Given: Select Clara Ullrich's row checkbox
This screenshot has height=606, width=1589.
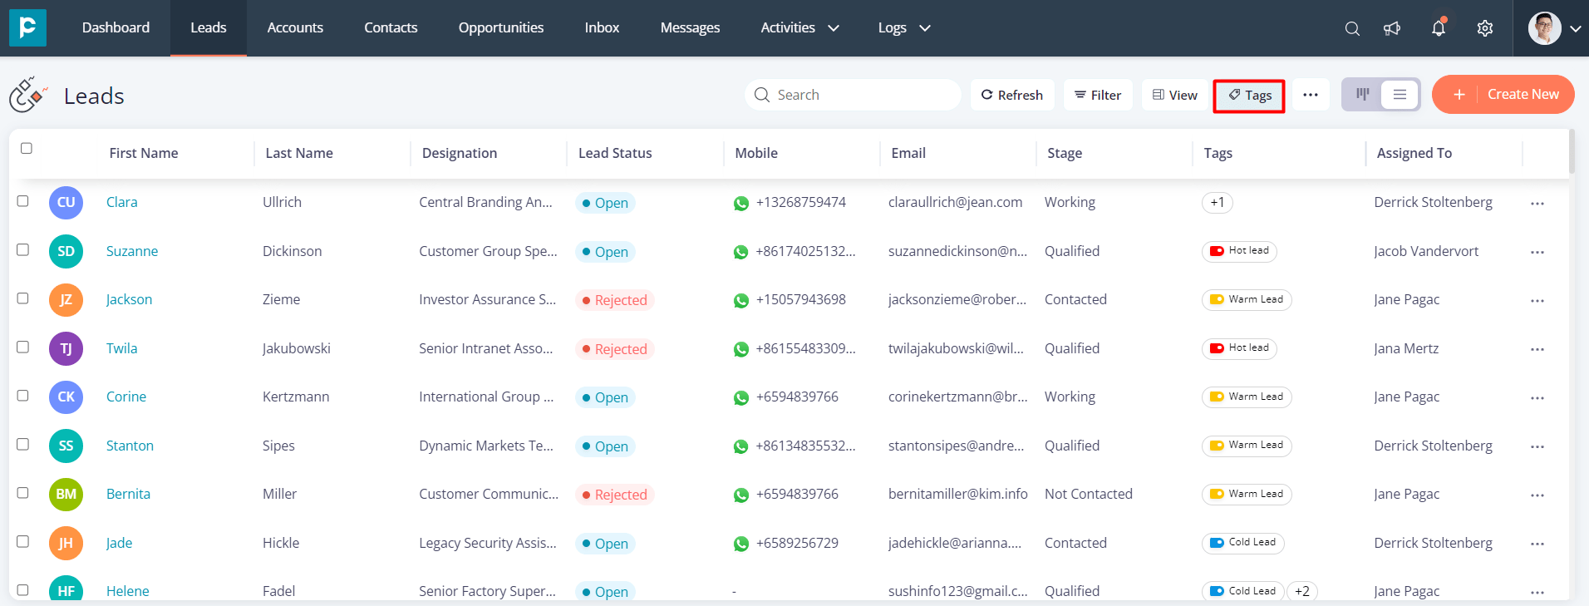Looking at the screenshot, I should [23, 201].
